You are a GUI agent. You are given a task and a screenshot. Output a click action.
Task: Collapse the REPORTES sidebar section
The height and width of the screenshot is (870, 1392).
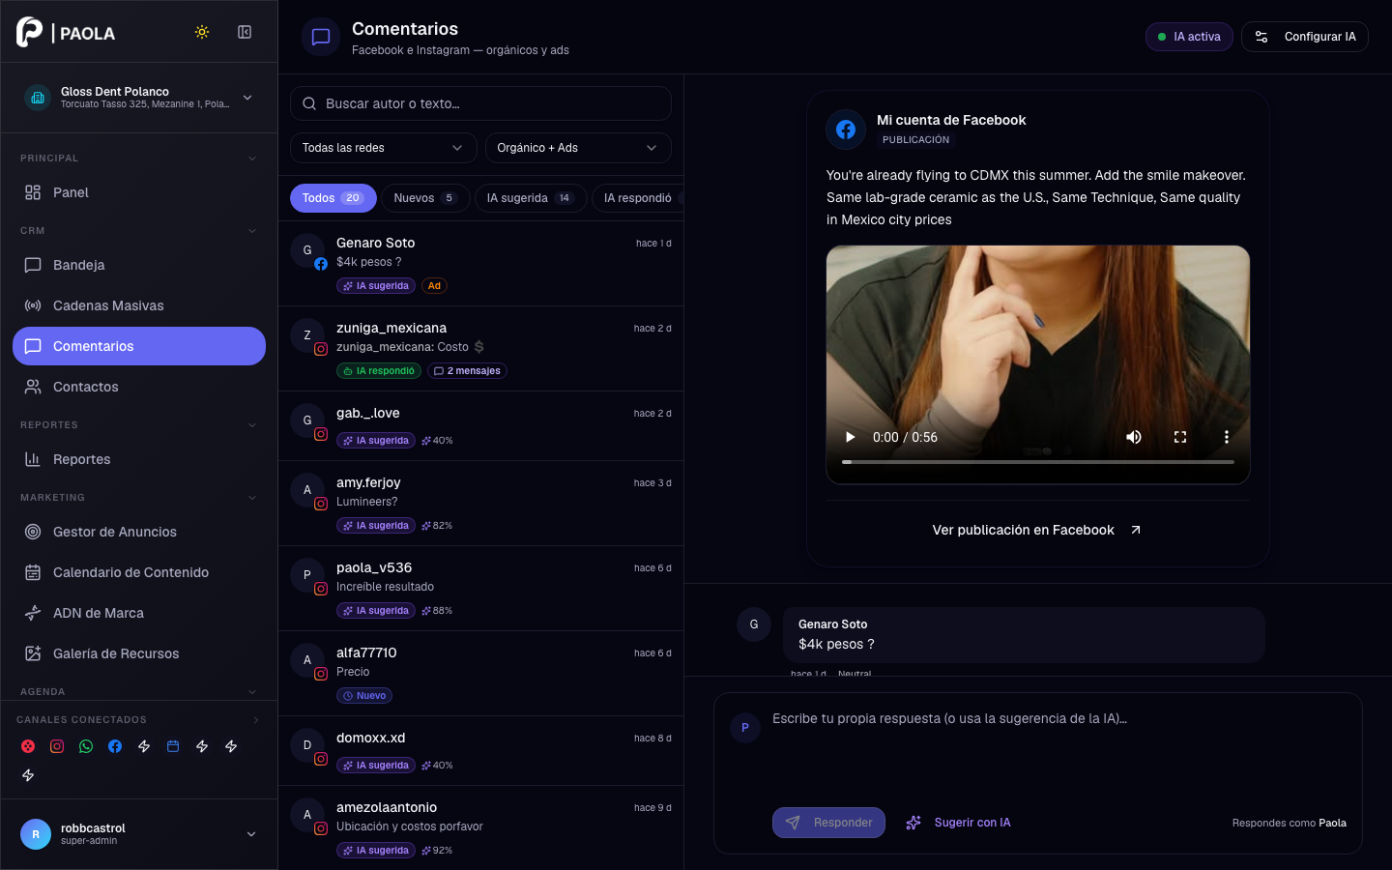click(252, 425)
